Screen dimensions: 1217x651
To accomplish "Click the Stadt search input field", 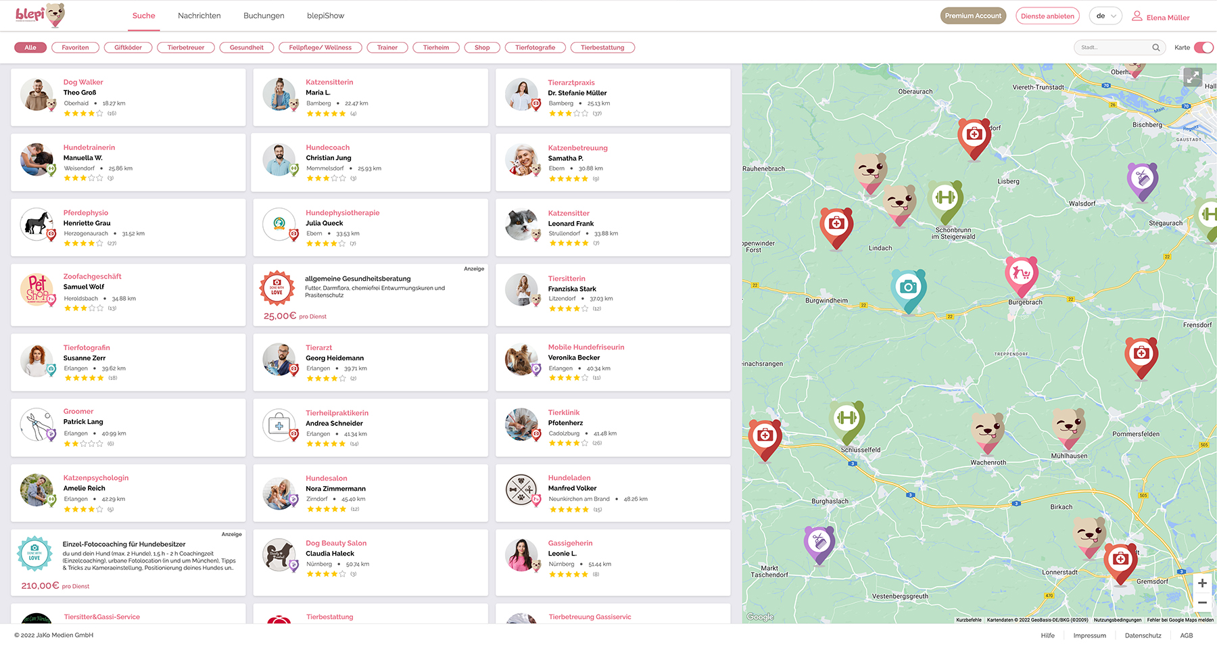I will (1112, 47).
